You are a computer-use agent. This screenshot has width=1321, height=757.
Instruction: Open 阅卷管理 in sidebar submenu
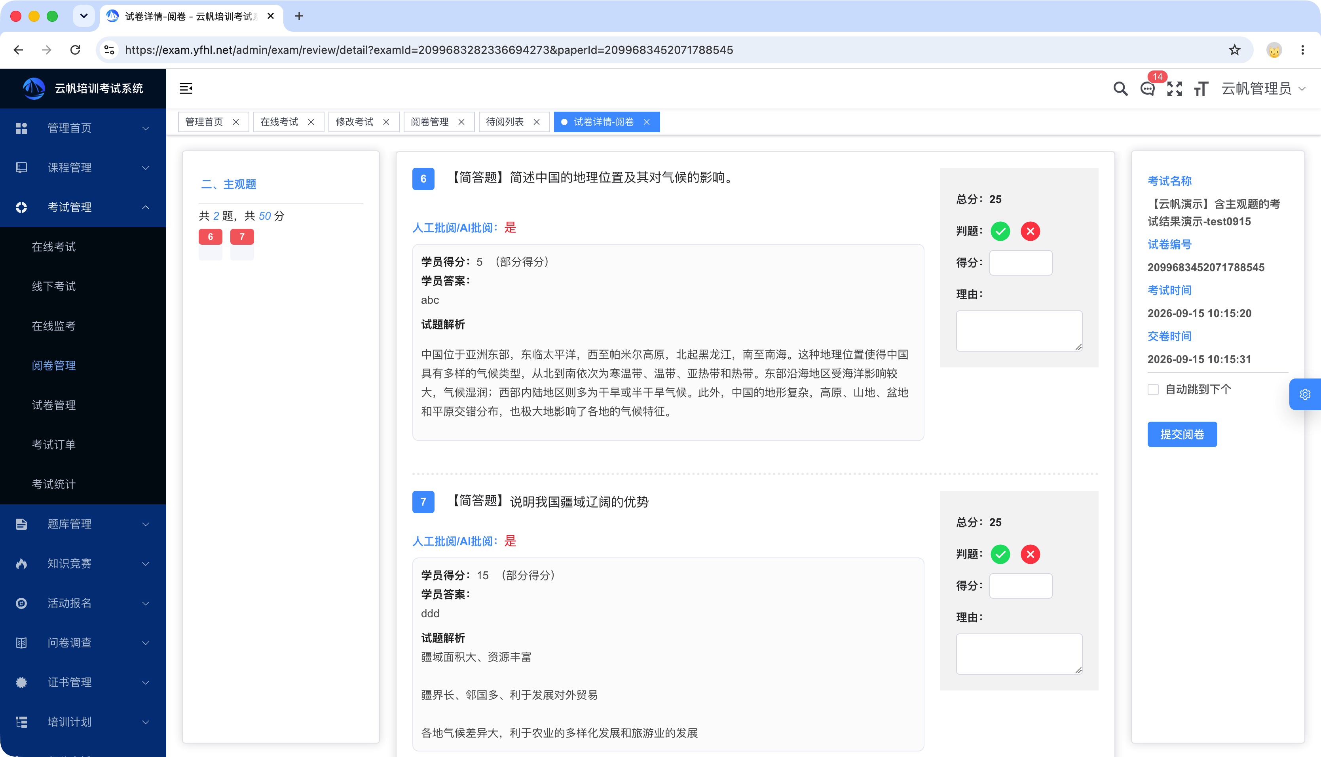click(x=53, y=365)
